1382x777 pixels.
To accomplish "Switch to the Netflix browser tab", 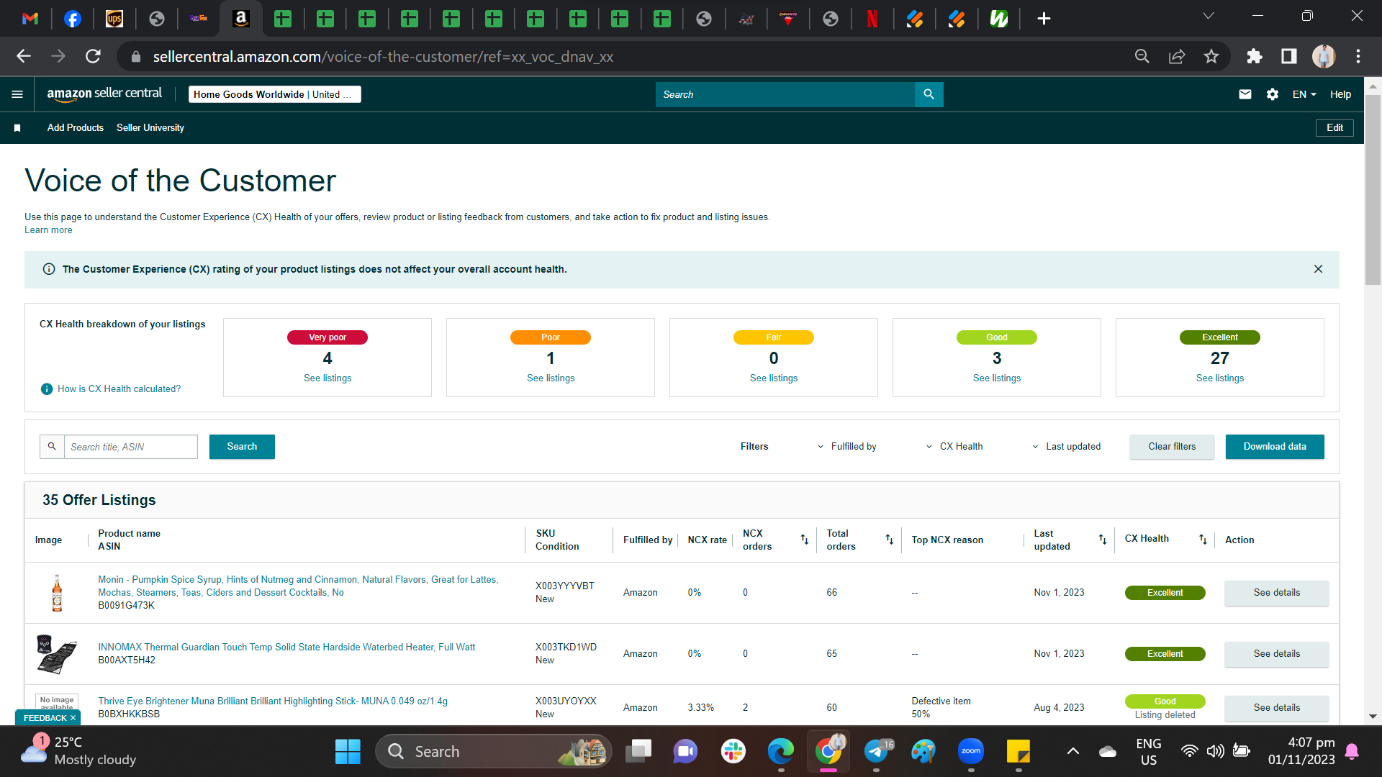I will click(872, 19).
